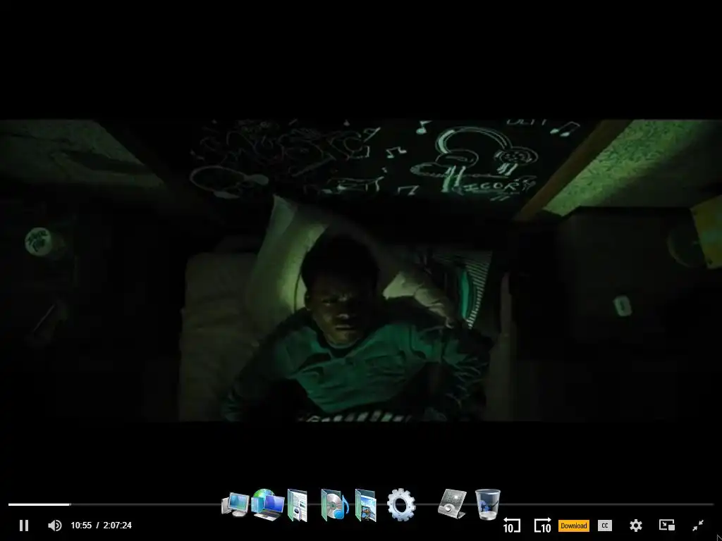The width and height of the screenshot is (722, 541).
Task: Pause the video playback
Action: (24, 526)
